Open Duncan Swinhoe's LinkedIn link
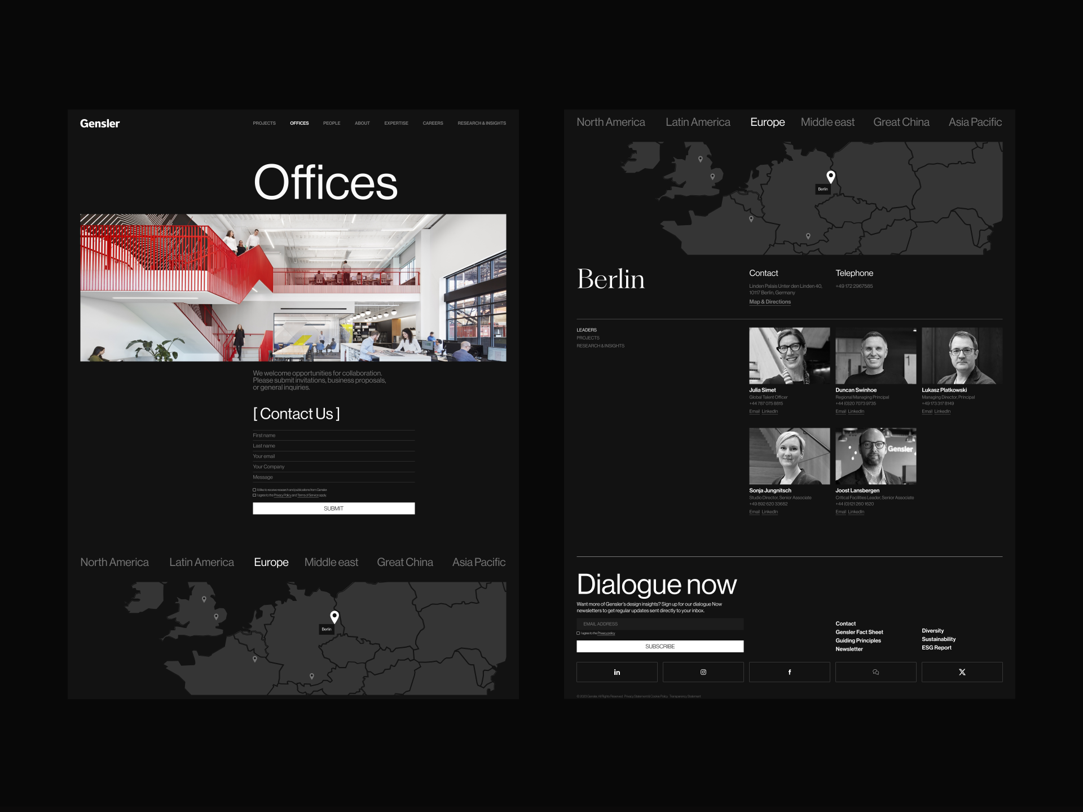 [855, 411]
